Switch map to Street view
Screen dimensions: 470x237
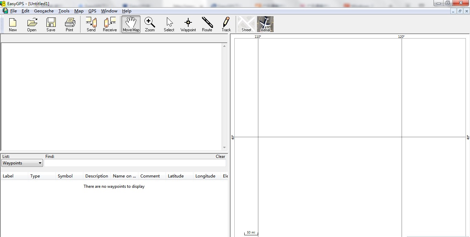click(246, 24)
